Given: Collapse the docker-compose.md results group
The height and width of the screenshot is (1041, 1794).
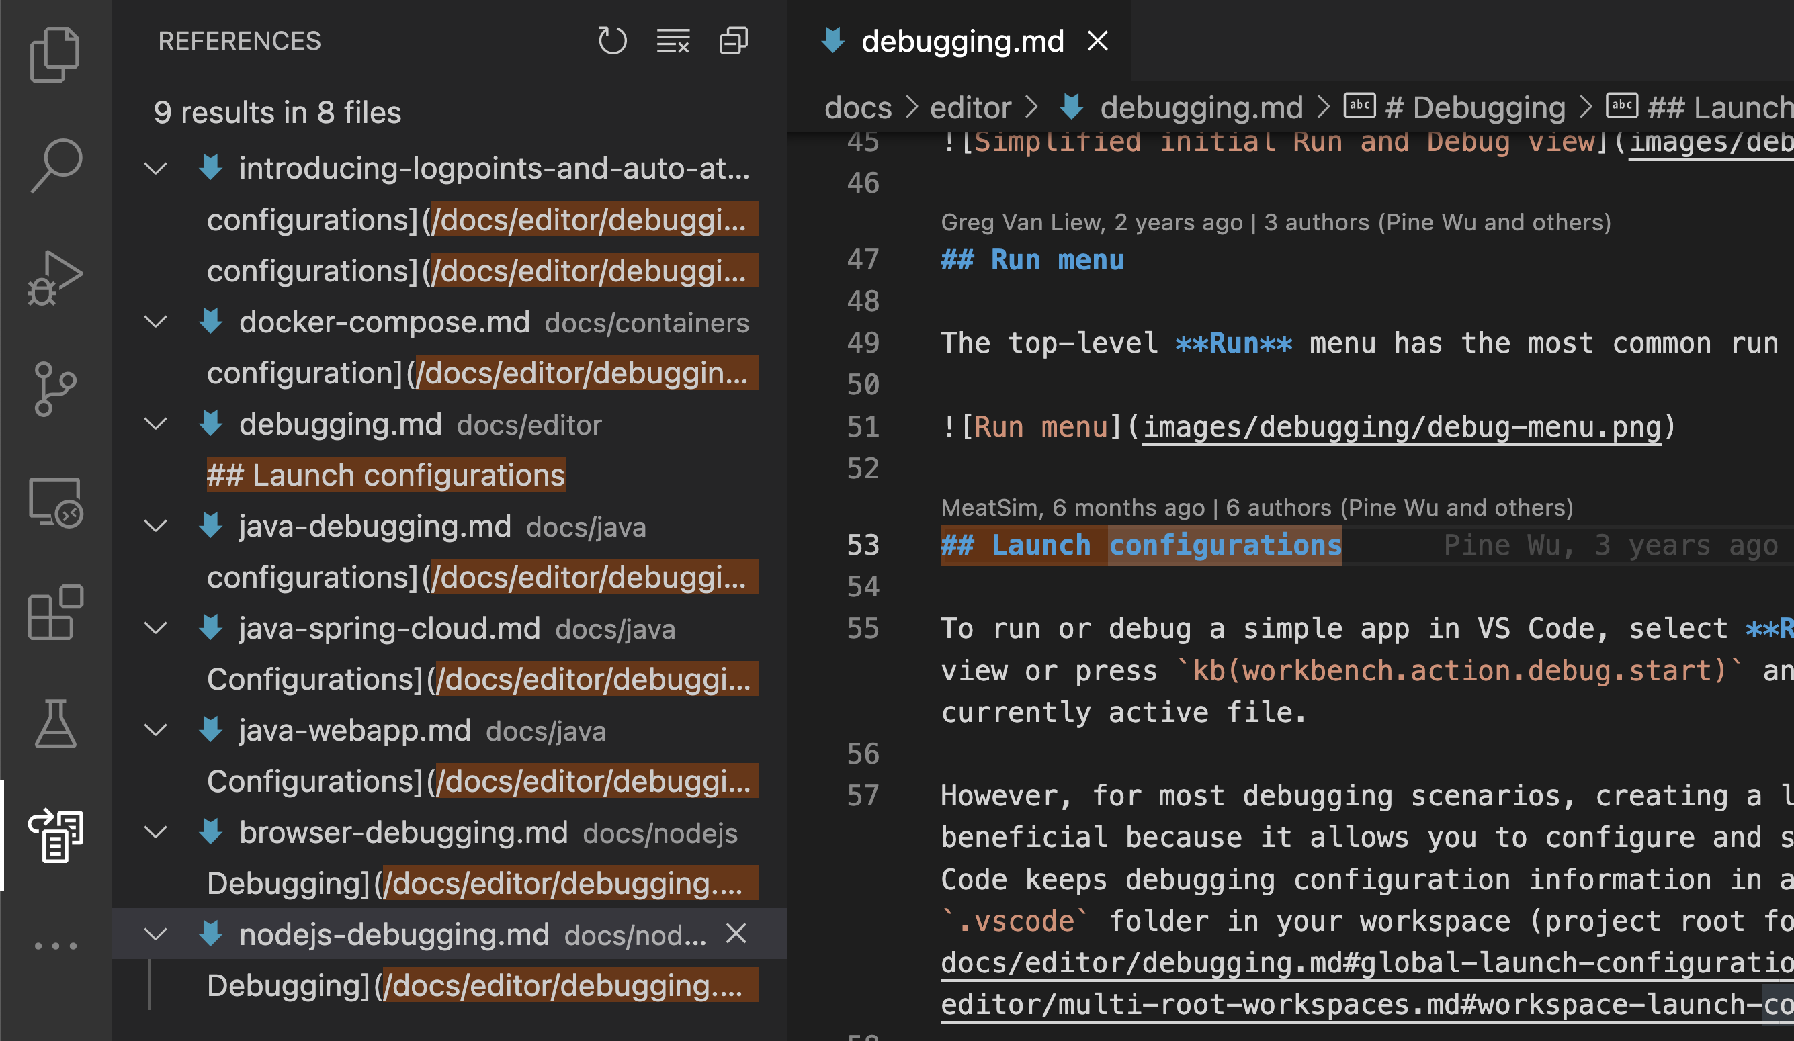Looking at the screenshot, I should 156,322.
